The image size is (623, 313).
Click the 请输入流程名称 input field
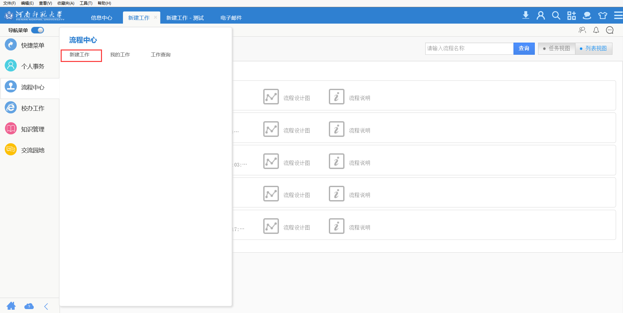coord(469,49)
